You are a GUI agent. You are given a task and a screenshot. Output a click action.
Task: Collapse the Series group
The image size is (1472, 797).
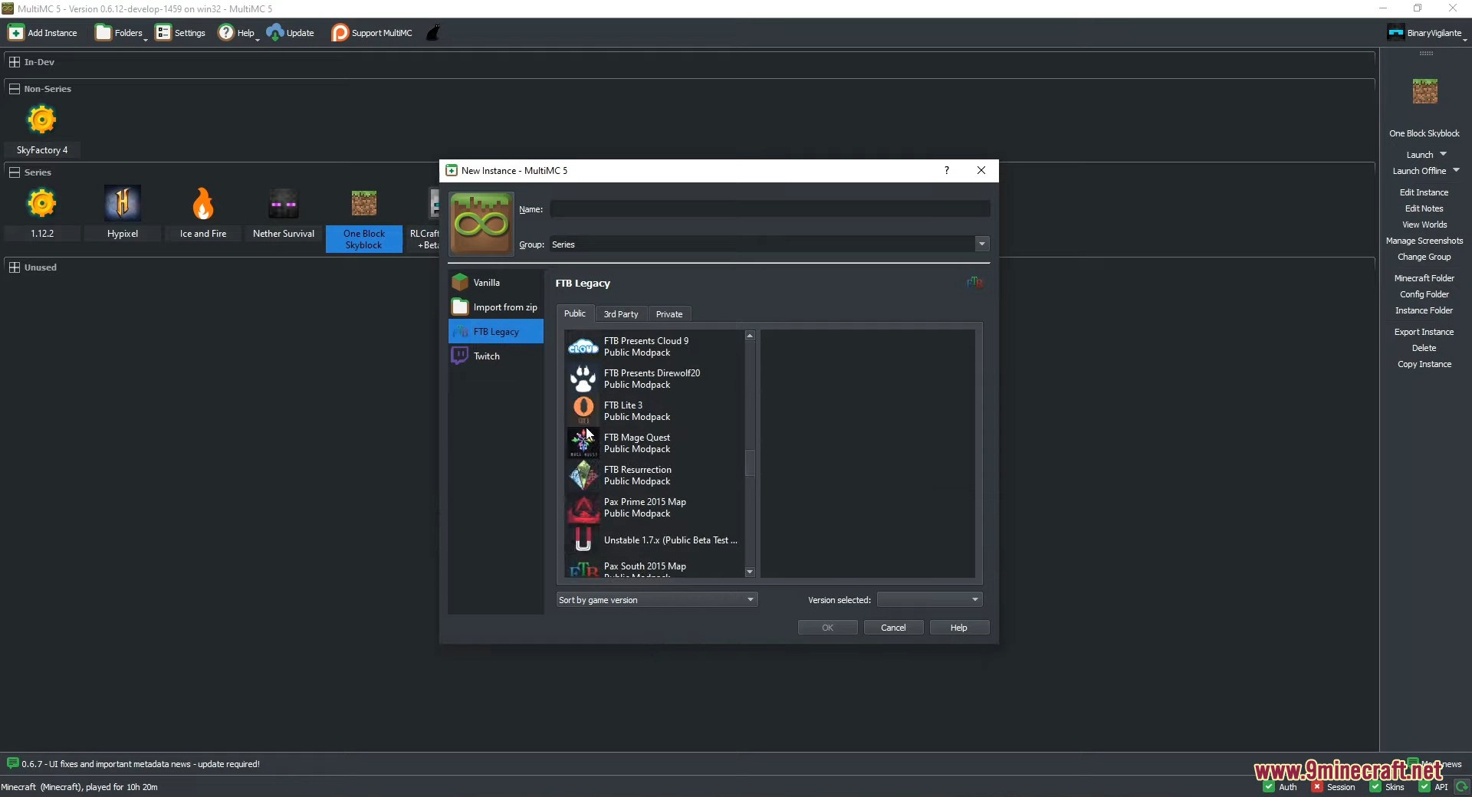14,172
